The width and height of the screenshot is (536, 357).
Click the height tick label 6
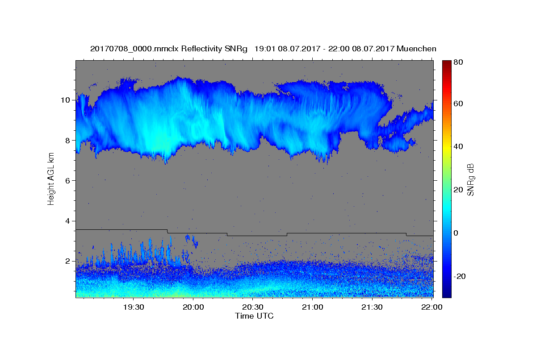click(x=68, y=180)
